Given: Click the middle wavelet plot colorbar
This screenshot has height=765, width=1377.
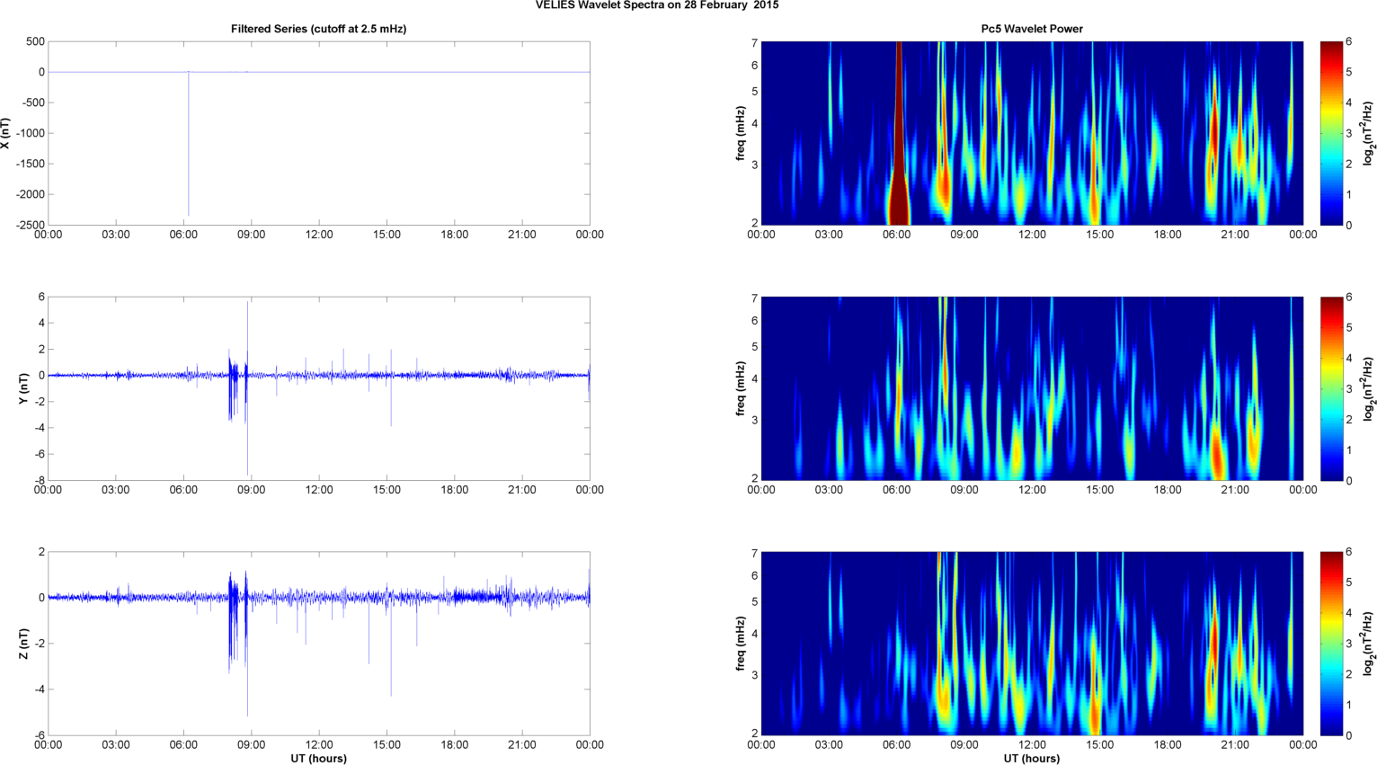Looking at the screenshot, I should (x=1332, y=388).
